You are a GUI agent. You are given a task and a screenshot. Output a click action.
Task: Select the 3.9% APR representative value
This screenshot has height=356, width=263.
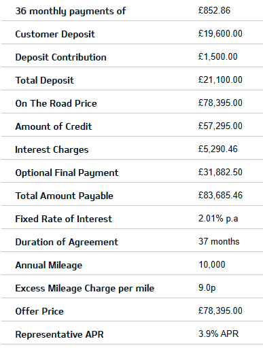[x=218, y=334]
